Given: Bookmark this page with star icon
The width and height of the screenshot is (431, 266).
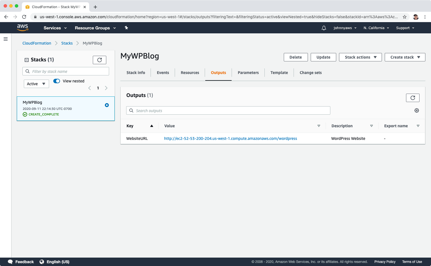Looking at the screenshot, I should (x=405, y=17).
